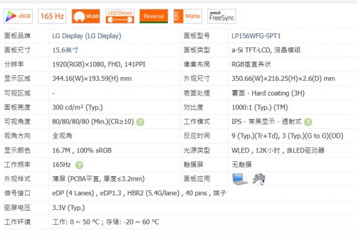Click the 外观样式 label

click(17, 179)
